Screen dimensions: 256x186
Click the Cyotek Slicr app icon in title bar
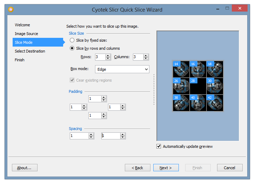pyautogui.click(x=11, y=9)
